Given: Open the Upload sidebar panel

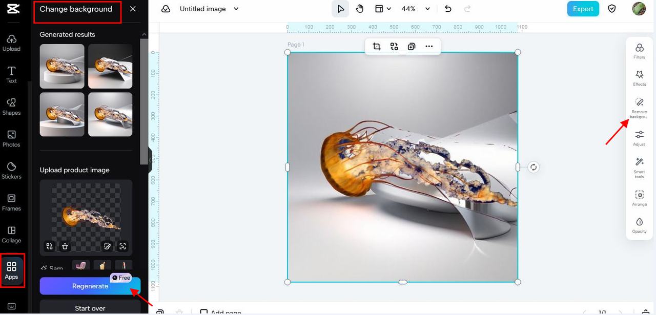Looking at the screenshot, I should point(11,43).
